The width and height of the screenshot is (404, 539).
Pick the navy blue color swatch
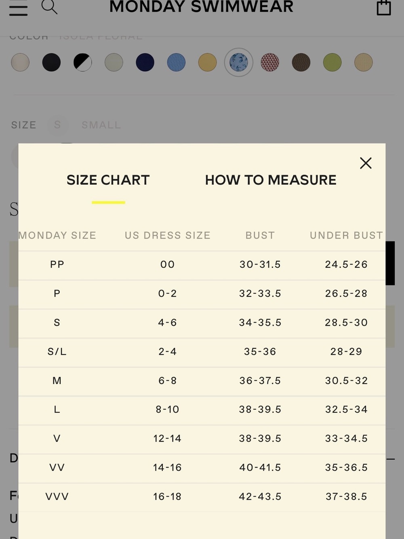[145, 63]
